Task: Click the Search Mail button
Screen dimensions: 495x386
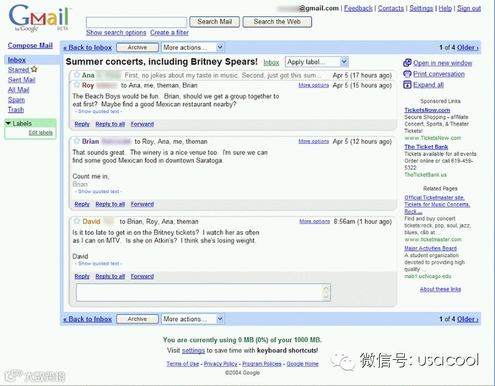Action: pyautogui.click(x=214, y=22)
